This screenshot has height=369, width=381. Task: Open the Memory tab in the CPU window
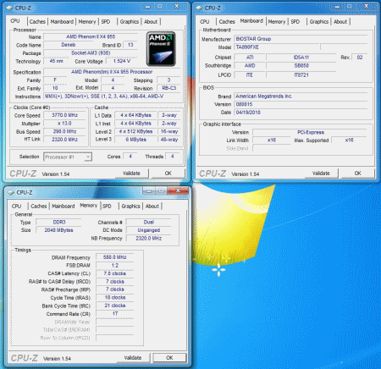(x=87, y=22)
